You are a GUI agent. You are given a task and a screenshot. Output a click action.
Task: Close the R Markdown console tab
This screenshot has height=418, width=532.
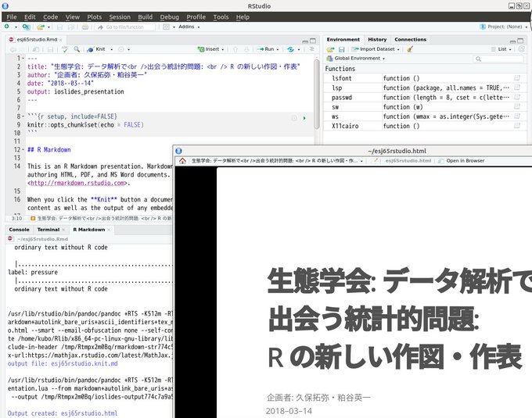tap(109, 230)
